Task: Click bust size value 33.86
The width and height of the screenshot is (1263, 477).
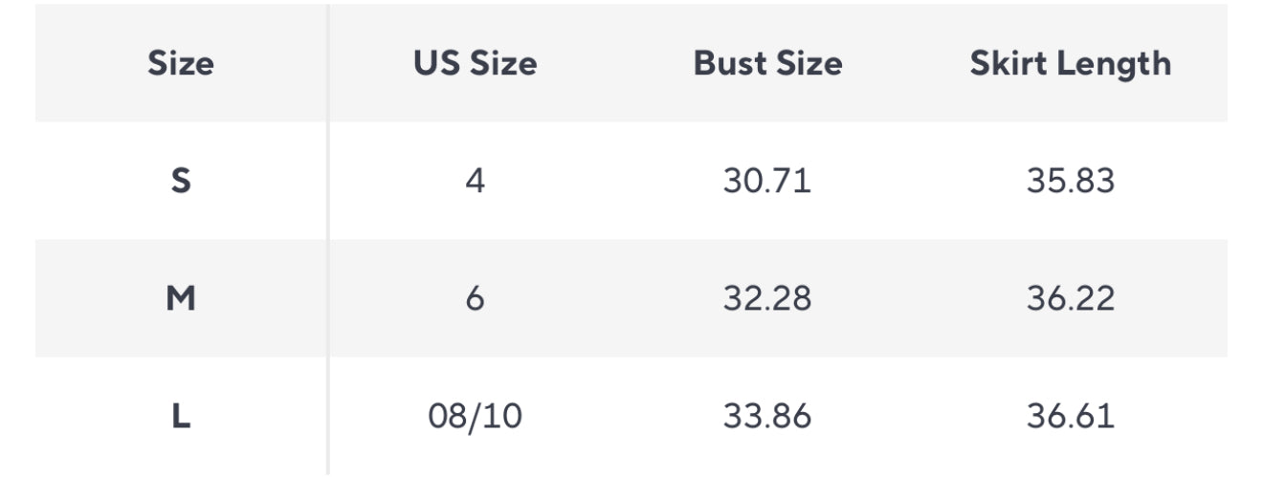Action: (x=766, y=417)
